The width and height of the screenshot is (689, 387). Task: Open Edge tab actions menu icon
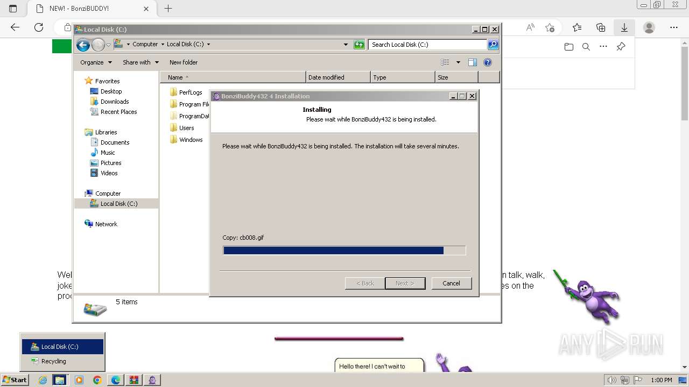(13, 9)
